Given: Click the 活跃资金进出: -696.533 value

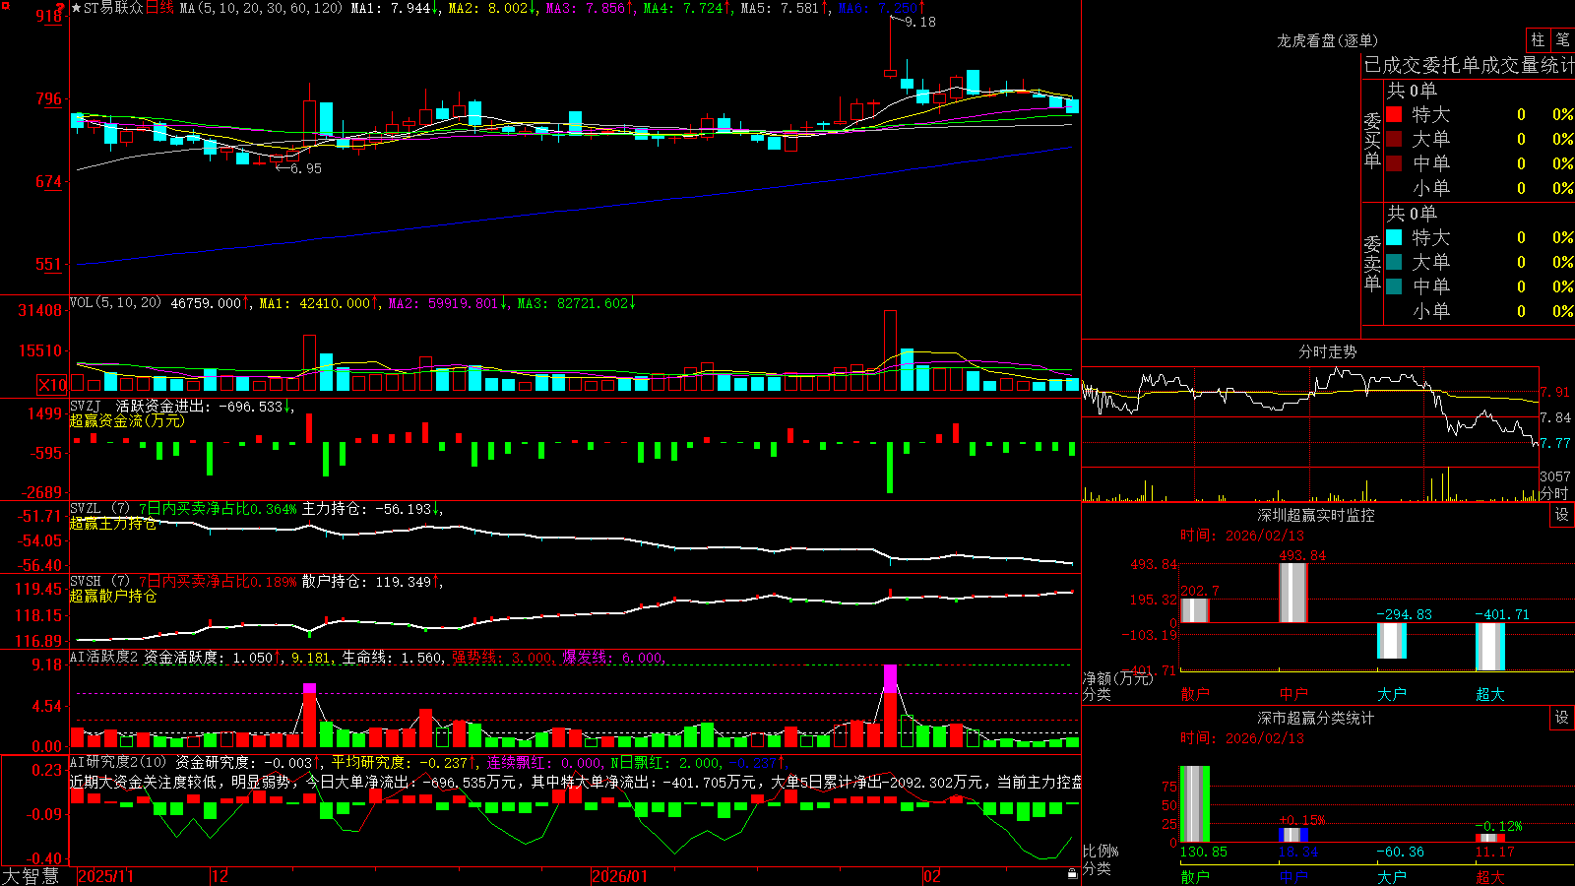Looking at the screenshot, I should 205,406.
